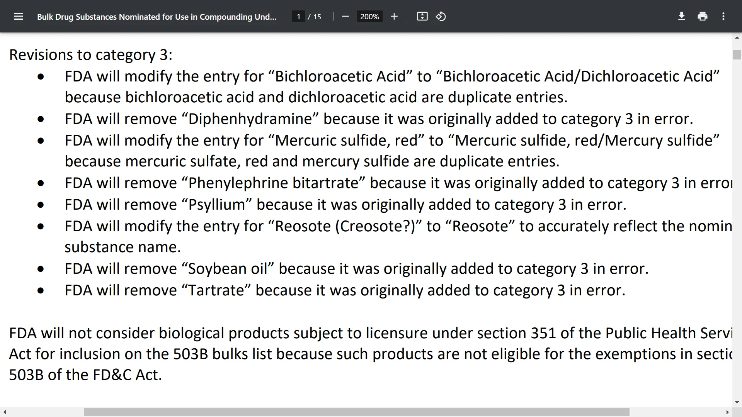Click the "Act for inclusion on the 503B" line

(371, 354)
